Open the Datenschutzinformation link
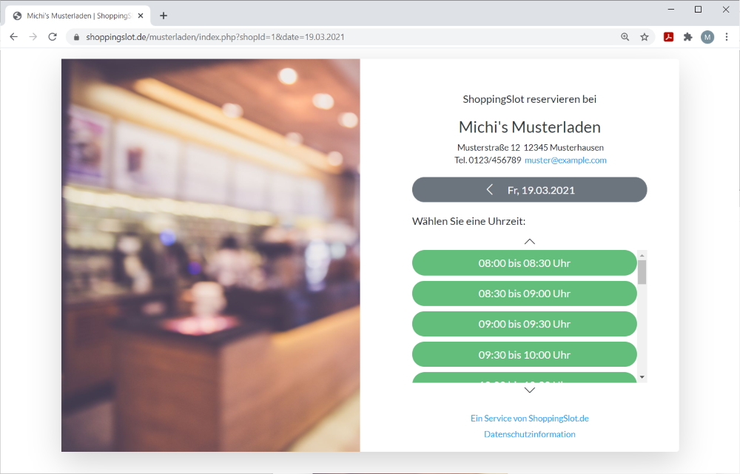This screenshot has height=474, width=740. (x=529, y=434)
